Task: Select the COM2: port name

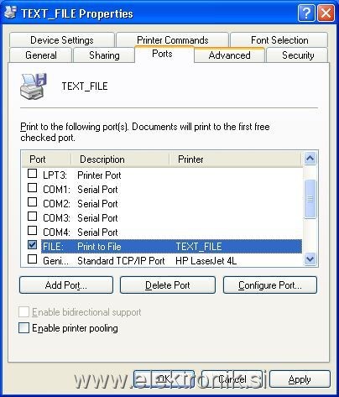Action: click(56, 204)
